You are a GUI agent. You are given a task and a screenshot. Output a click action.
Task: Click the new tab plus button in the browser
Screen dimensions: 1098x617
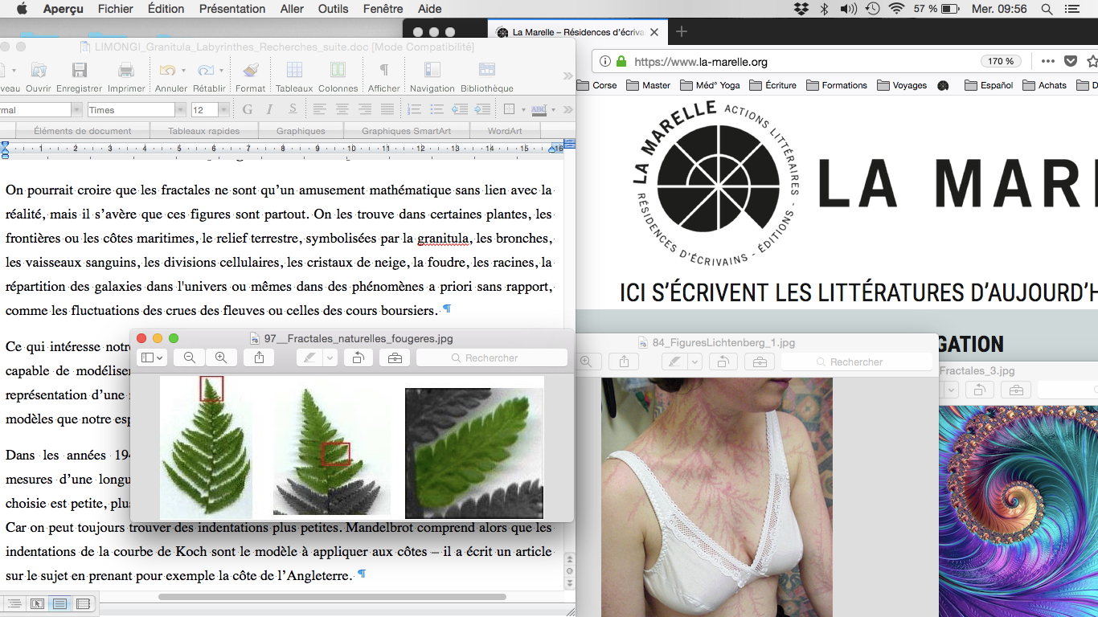coord(682,32)
